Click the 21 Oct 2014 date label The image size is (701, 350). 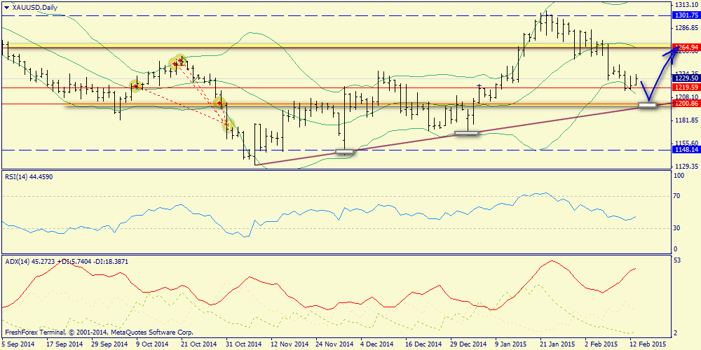pos(199,345)
